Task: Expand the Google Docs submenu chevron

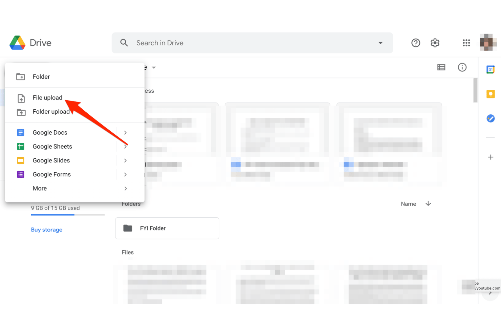Action: point(125,133)
